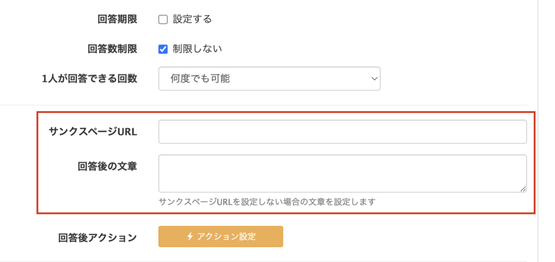This screenshot has width=555, height=262.
Task: Click the 回答期限 label
Action: pos(117,19)
